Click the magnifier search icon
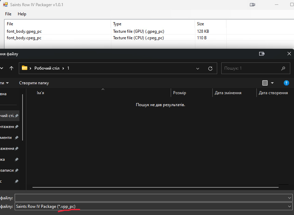Image resolution: width=294 pixels, height=215 pixels. (283, 68)
